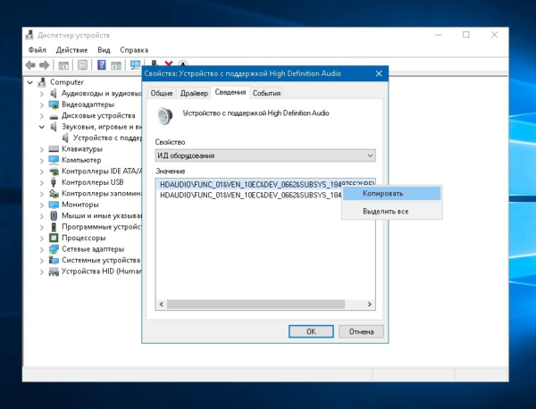Image resolution: width=536 pixels, height=409 pixels.
Task: Open the ИД оборудования property dropdown
Action: click(265, 155)
